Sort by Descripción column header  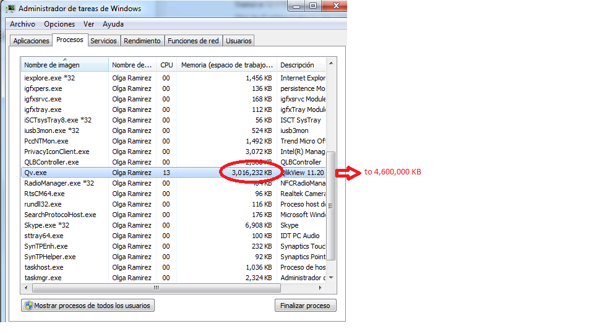pyautogui.click(x=301, y=65)
